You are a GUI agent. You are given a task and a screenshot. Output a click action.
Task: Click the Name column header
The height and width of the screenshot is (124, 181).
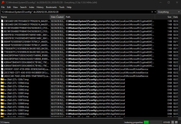23,17
